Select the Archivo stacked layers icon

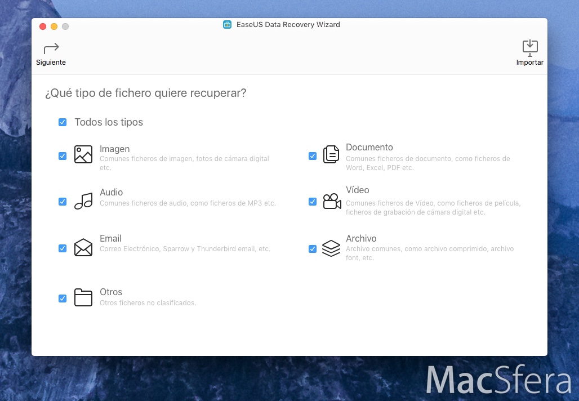[331, 248]
